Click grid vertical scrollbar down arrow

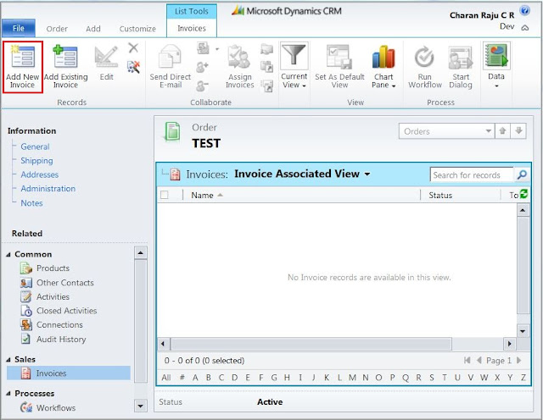(523, 331)
